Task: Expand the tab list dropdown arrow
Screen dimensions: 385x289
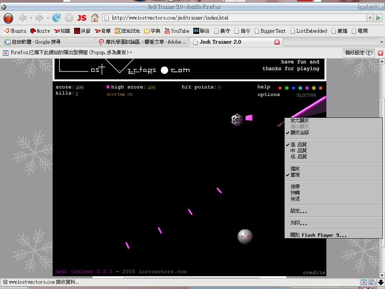Action: click(381, 42)
